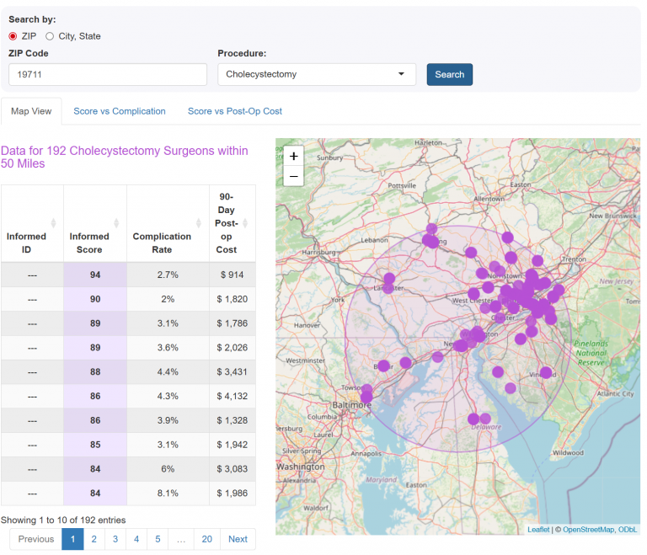Viewport: 647px width, 555px height.
Task: Sort by Informed ID column arrows
Action: (54, 223)
